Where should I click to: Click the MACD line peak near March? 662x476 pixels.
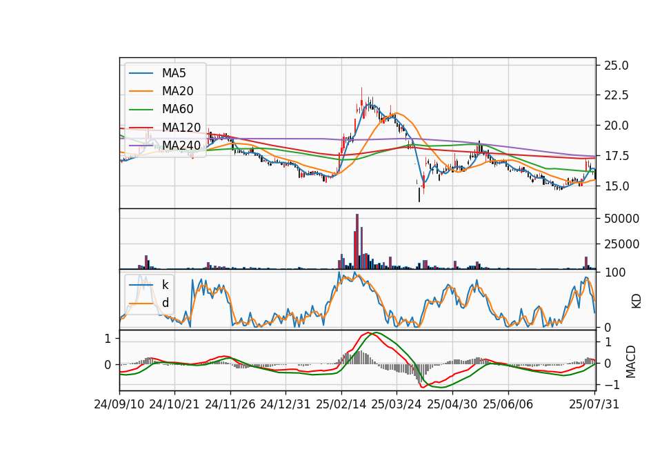368,333
